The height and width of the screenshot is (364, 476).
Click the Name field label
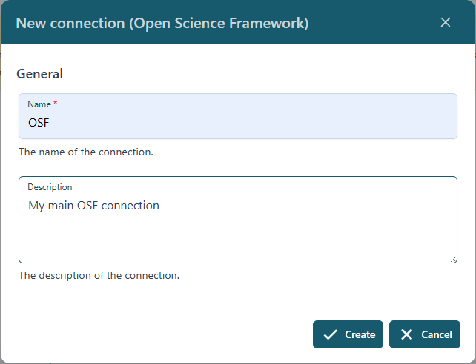click(39, 104)
